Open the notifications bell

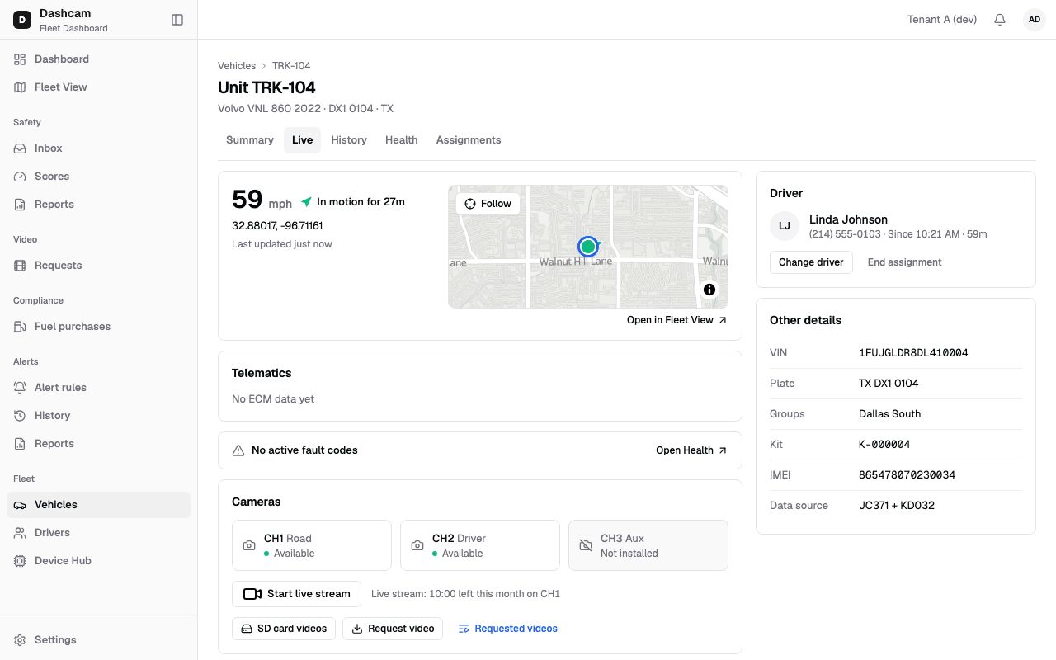pyautogui.click(x=1000, y=20)
